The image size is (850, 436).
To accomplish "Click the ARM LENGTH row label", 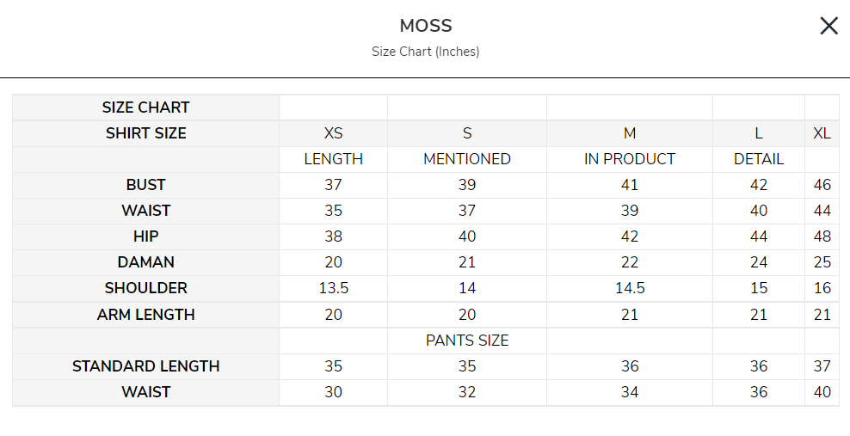I will click(x=145, y=315).
